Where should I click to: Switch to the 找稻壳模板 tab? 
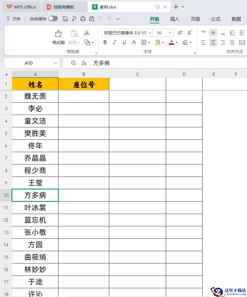[64, 7]
